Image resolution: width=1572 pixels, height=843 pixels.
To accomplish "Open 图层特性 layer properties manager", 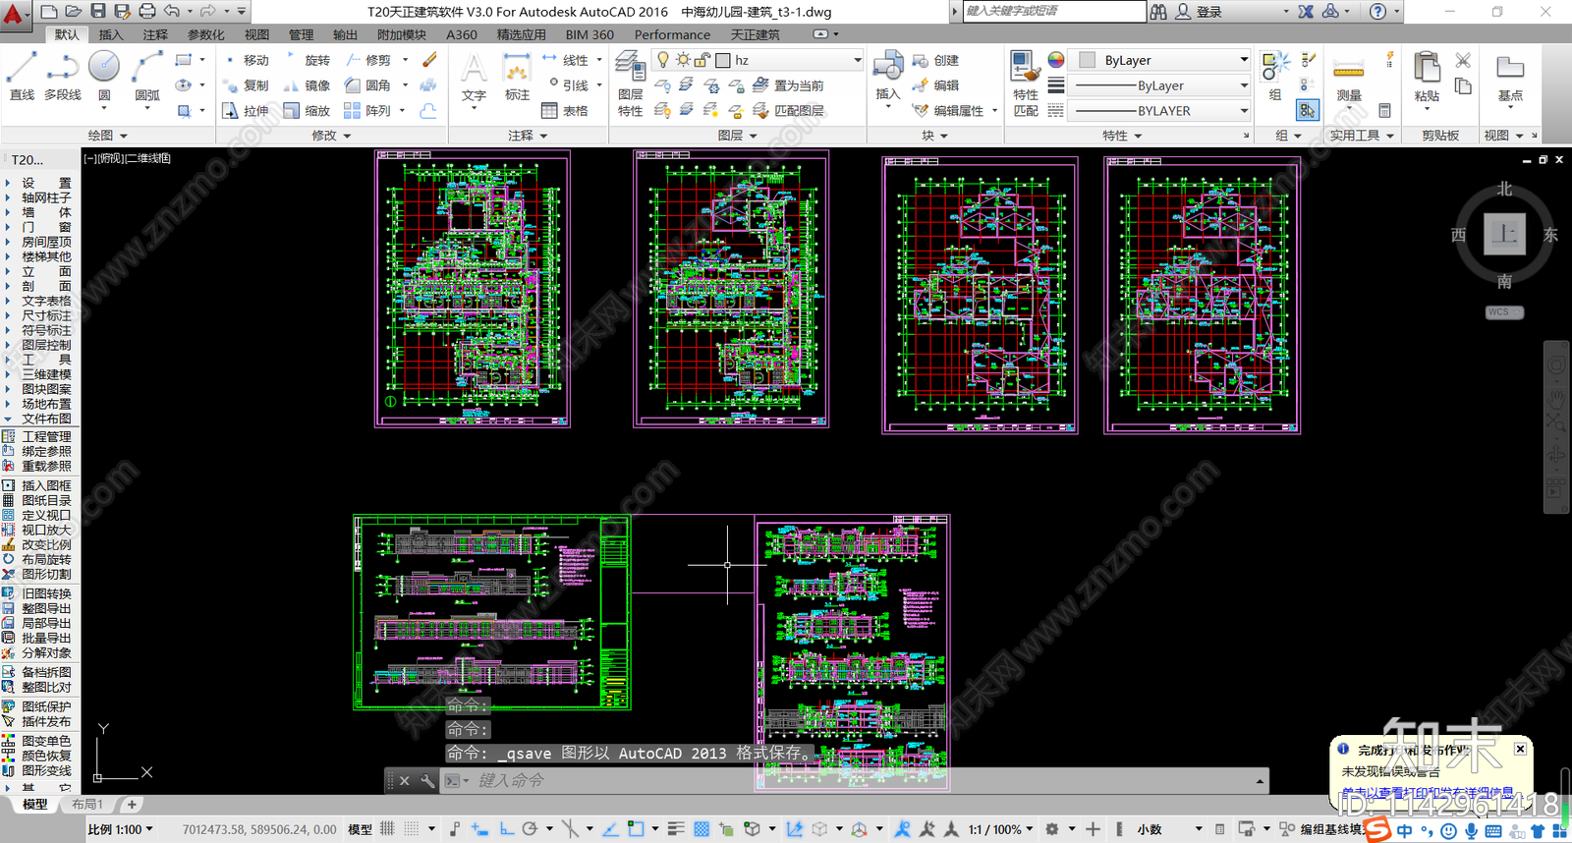I will tap(630, 84).
